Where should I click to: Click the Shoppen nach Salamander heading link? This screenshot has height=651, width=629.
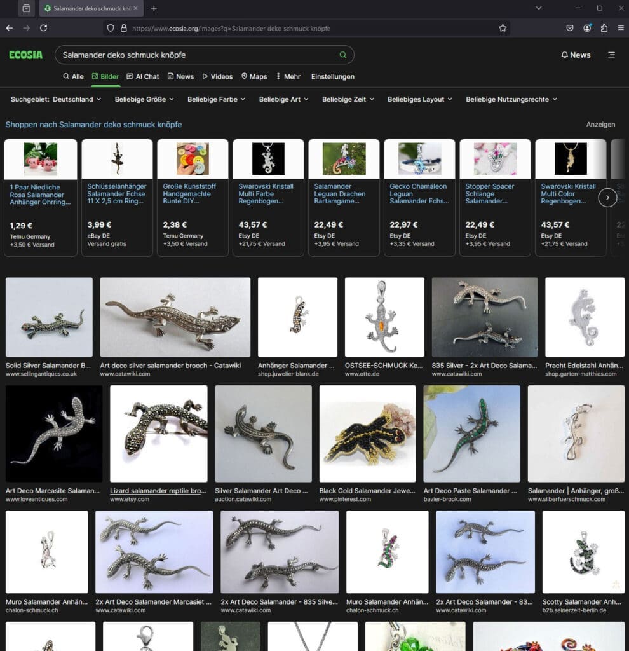tap(94, 125)
